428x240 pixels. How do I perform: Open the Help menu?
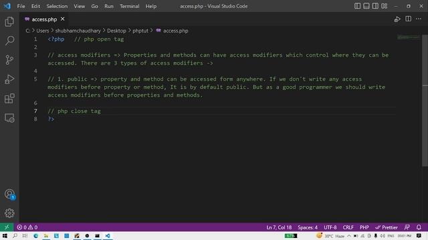[x=151, y=6]
